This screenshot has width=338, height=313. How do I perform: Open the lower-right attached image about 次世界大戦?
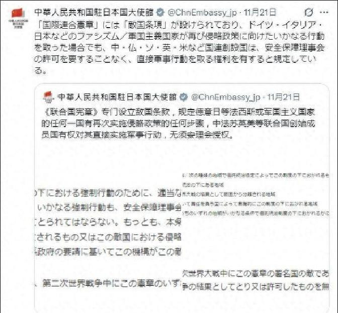(256, 280)
